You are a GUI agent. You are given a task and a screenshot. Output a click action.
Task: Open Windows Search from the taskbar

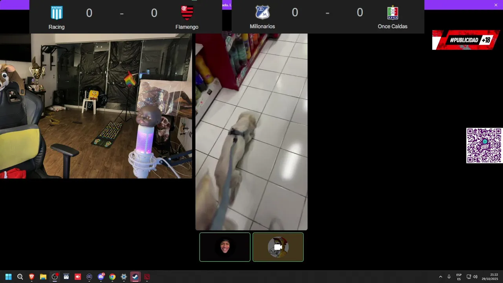pos(20,277)
